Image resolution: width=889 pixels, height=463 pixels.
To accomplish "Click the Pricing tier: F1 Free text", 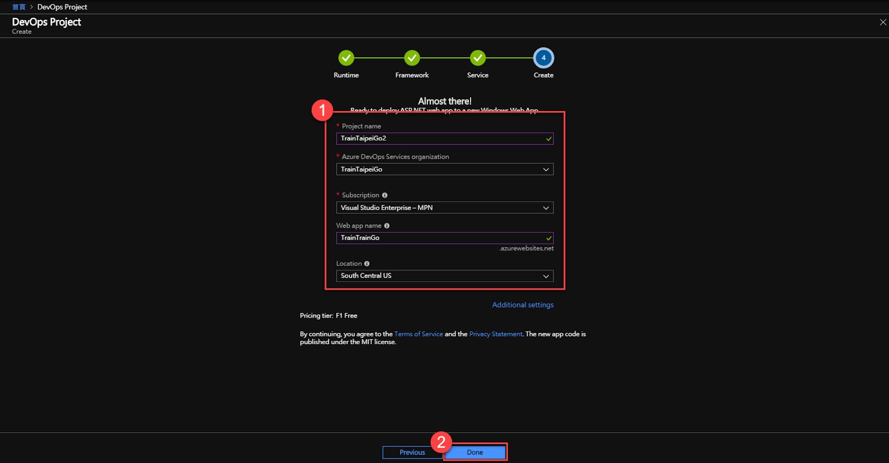I will click(x=328, y=316).
